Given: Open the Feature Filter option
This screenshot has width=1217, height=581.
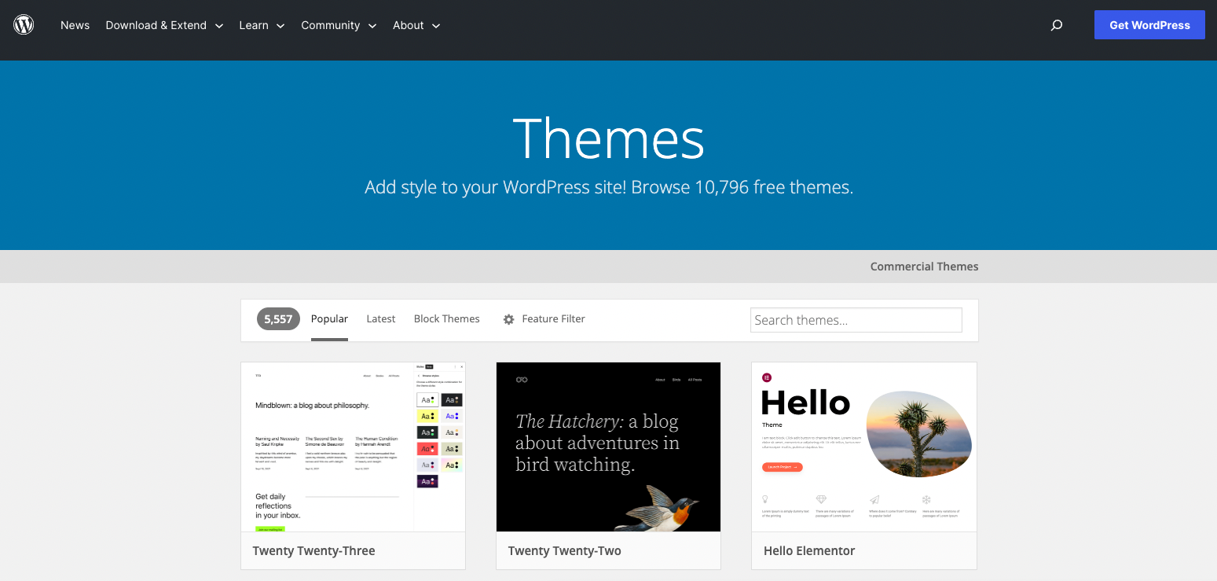Looking at the screenshot, I should 553,318.
